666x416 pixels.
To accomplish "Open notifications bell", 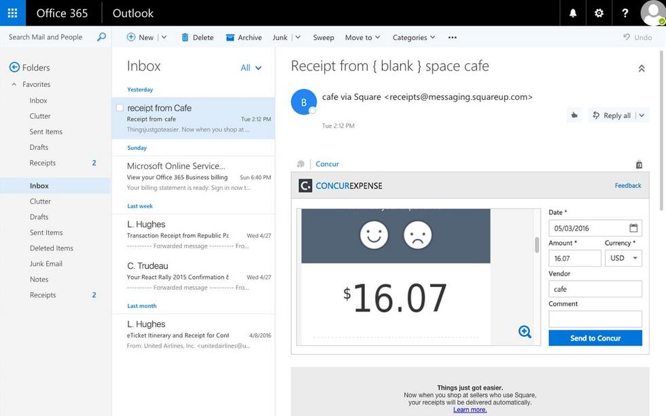I will (573, 13).
